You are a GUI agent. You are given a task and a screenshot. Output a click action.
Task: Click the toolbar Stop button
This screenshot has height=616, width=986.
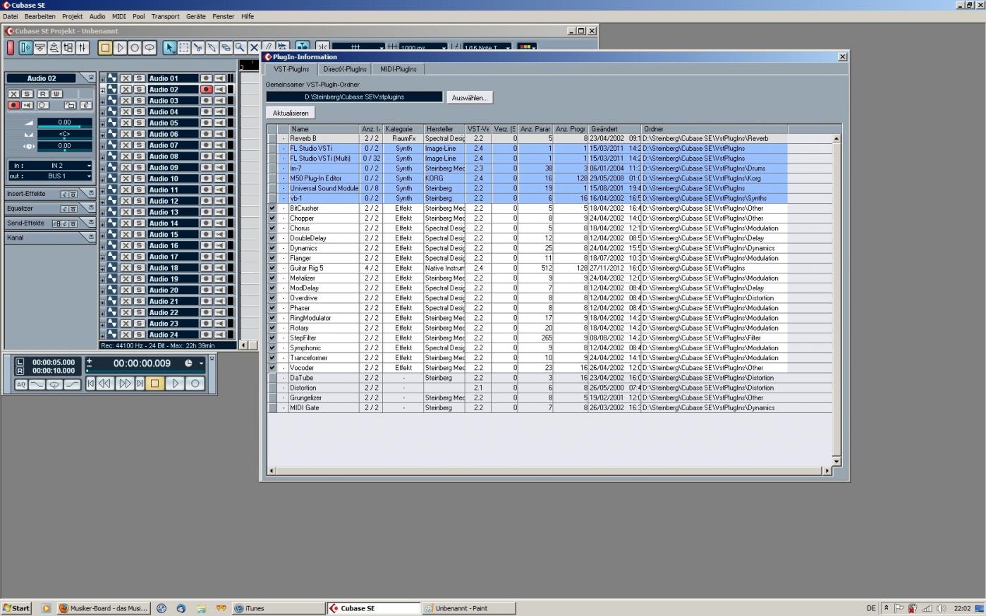pos(105,48)
